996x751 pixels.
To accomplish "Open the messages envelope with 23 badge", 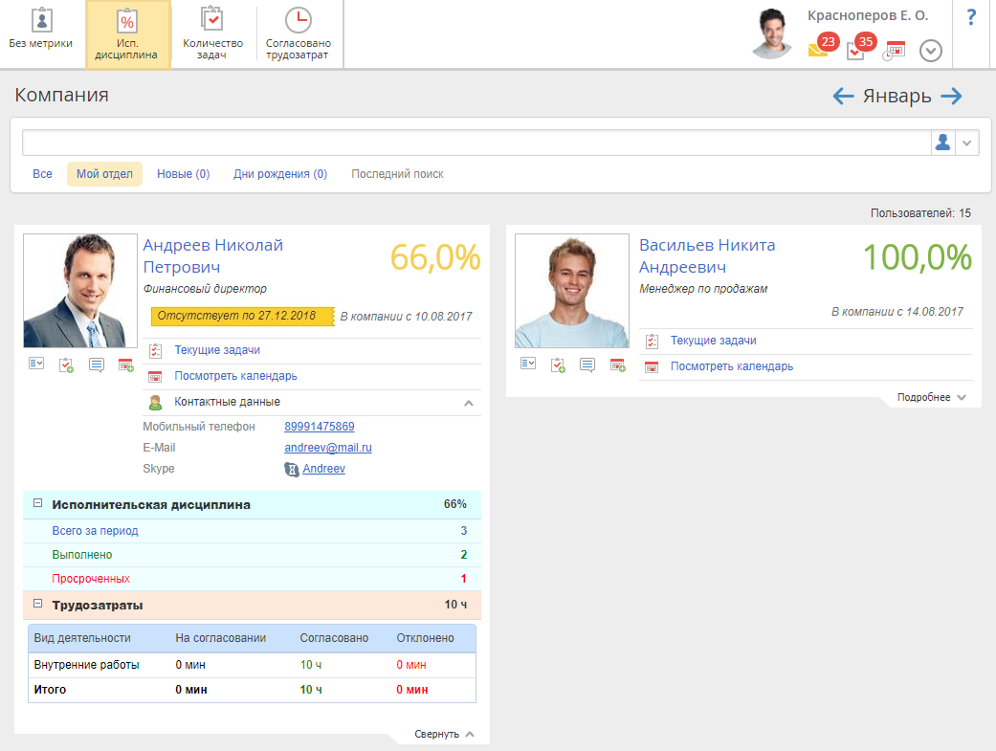I will click(819, 50).
